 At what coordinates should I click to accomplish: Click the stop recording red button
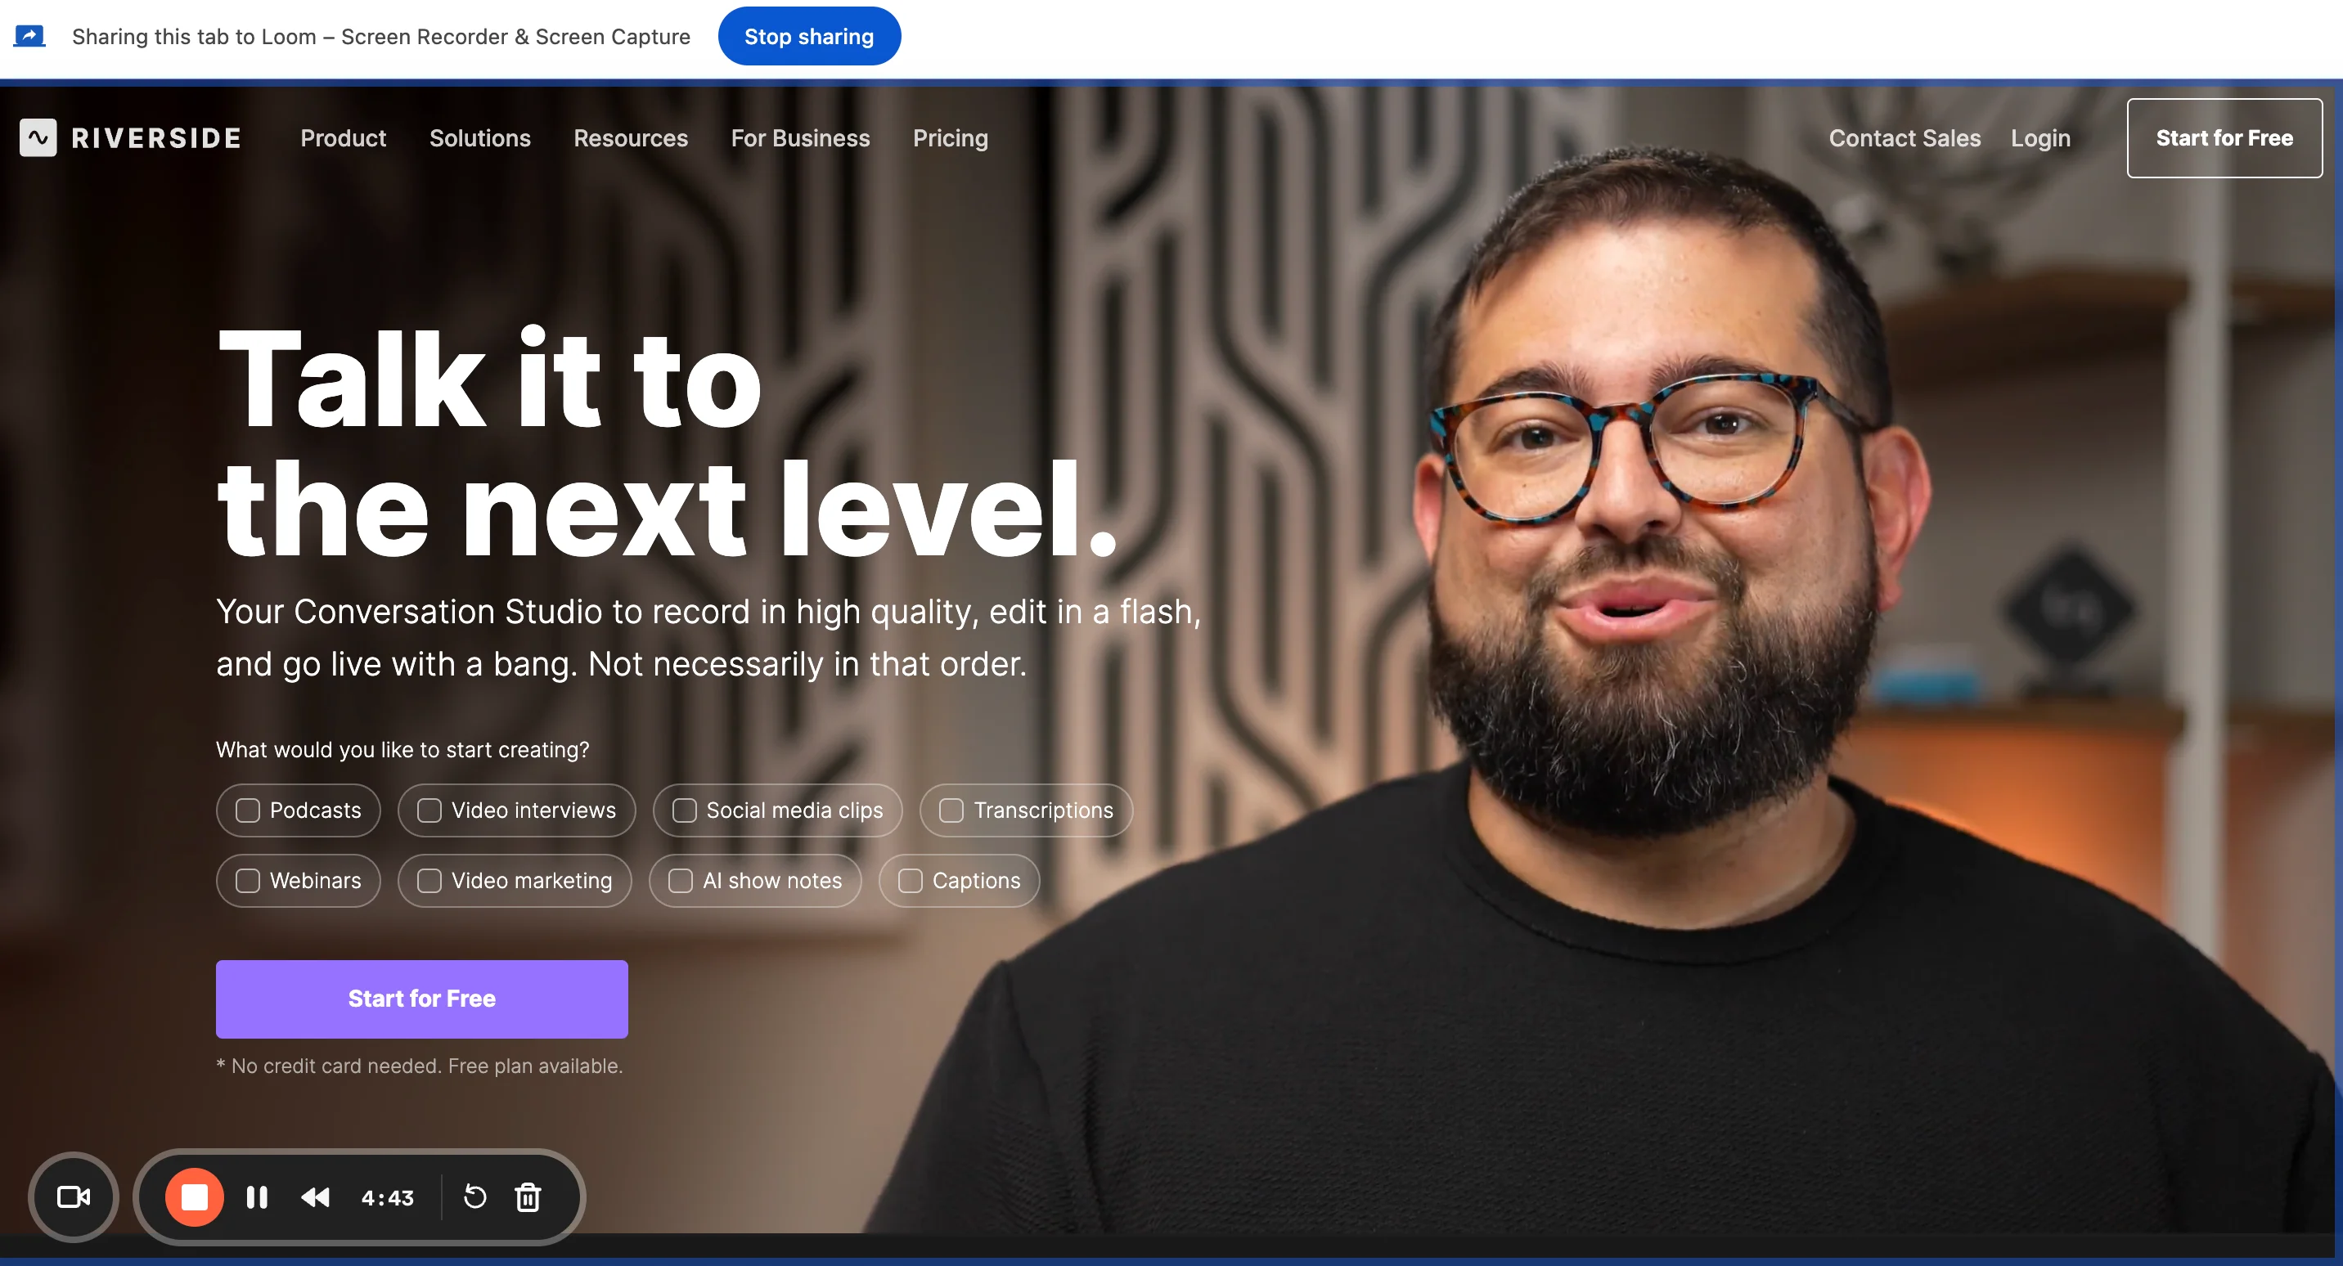(191, 1197)
